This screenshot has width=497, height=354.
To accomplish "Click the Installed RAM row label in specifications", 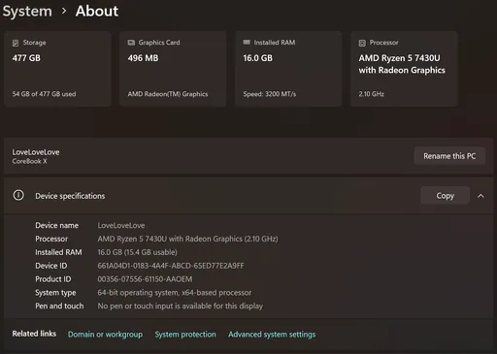I will click(x=58, y=252).
